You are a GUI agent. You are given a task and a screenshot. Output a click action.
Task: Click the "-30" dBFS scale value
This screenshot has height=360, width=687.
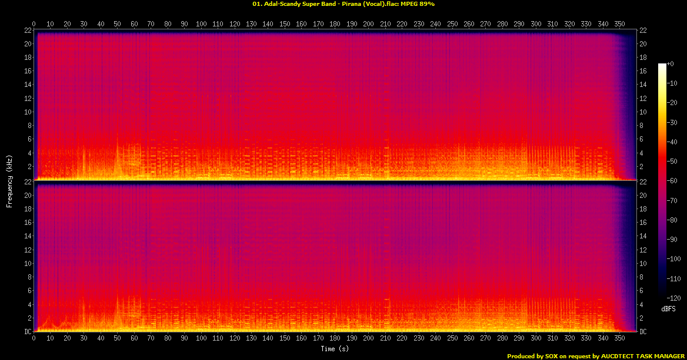(x=672, y=123)
